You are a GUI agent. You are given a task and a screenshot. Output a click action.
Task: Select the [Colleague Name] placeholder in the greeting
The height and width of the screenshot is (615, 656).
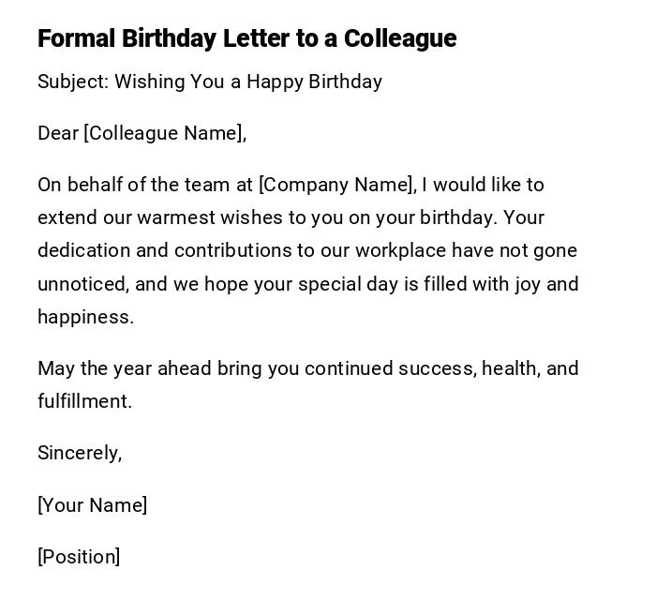pos(163,133)
